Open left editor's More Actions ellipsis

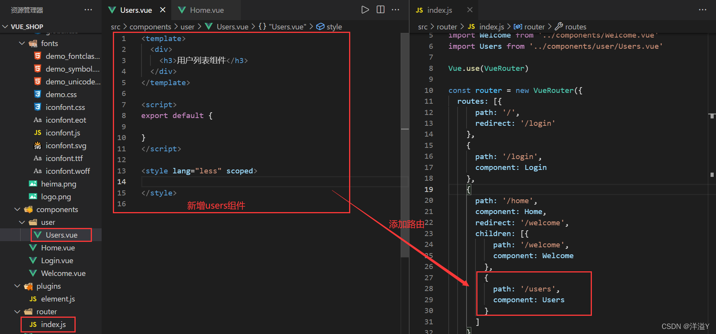pyautogui.click(x=395, y=10)
